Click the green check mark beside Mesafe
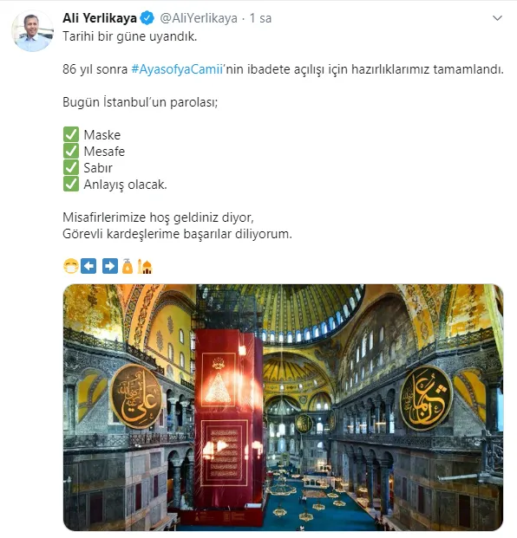The image size is (517, 538). click(x=71, y=151)
